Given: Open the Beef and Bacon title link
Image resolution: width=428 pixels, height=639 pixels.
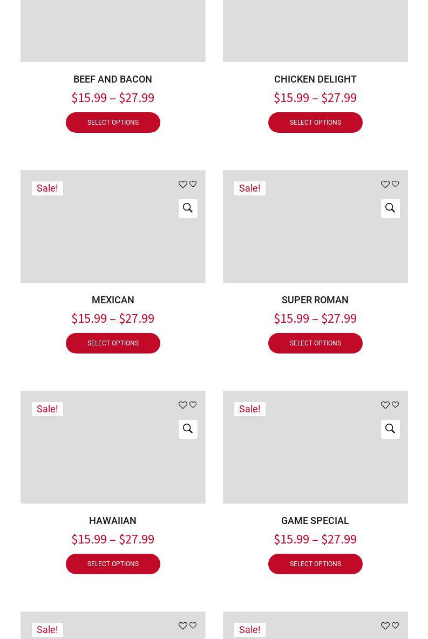Looking at the screenshot, I should click(113, 79).
